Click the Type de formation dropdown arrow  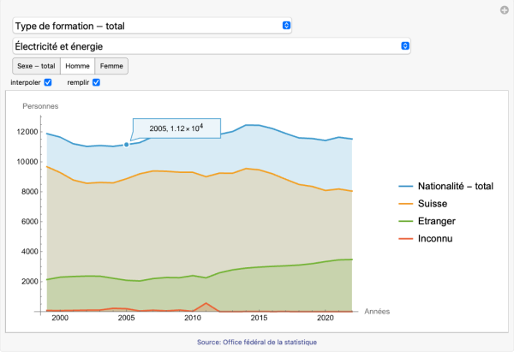pyautogui.click(x=286, y=26)
